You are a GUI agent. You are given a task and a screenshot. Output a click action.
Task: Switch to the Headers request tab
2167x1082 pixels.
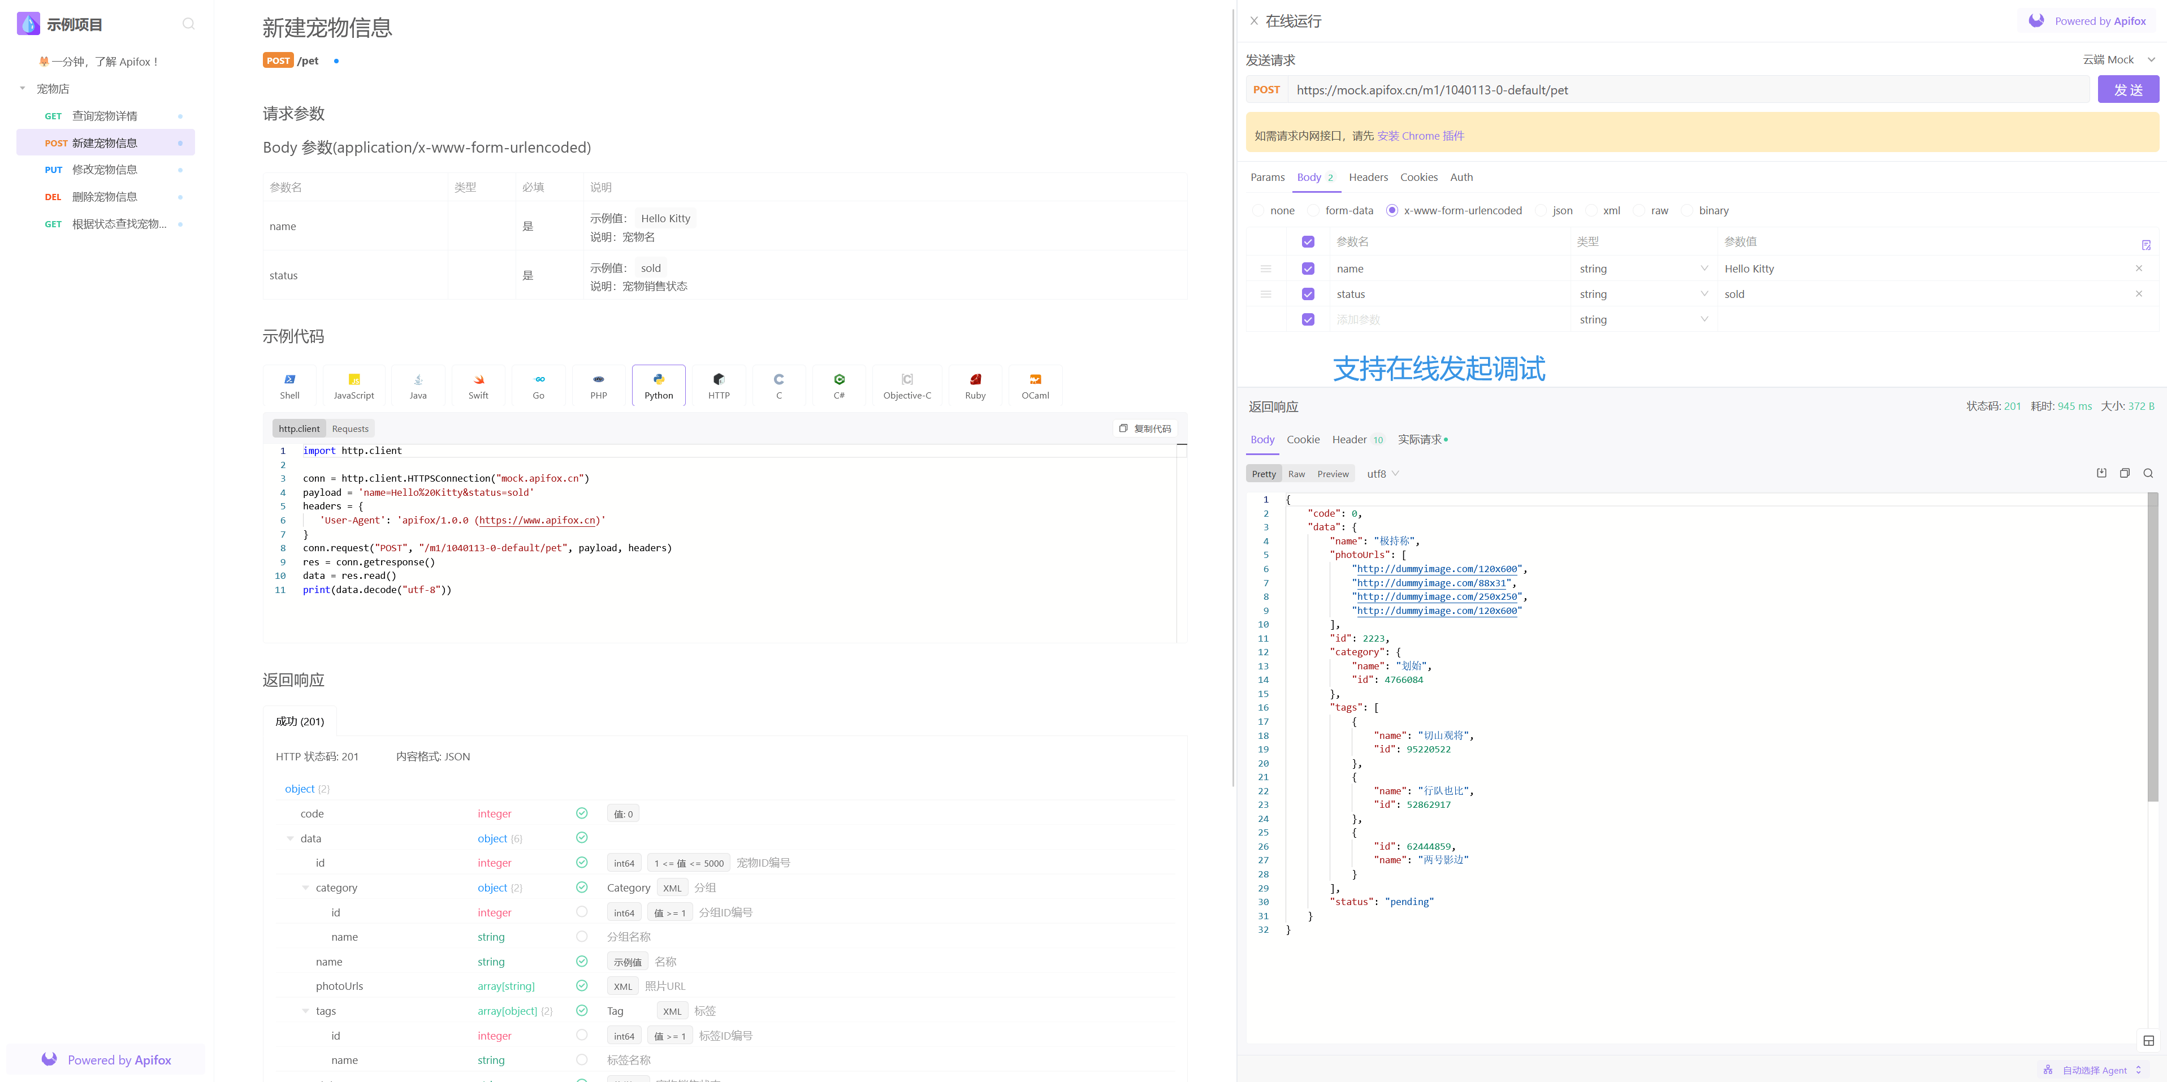pos(1368,177)
